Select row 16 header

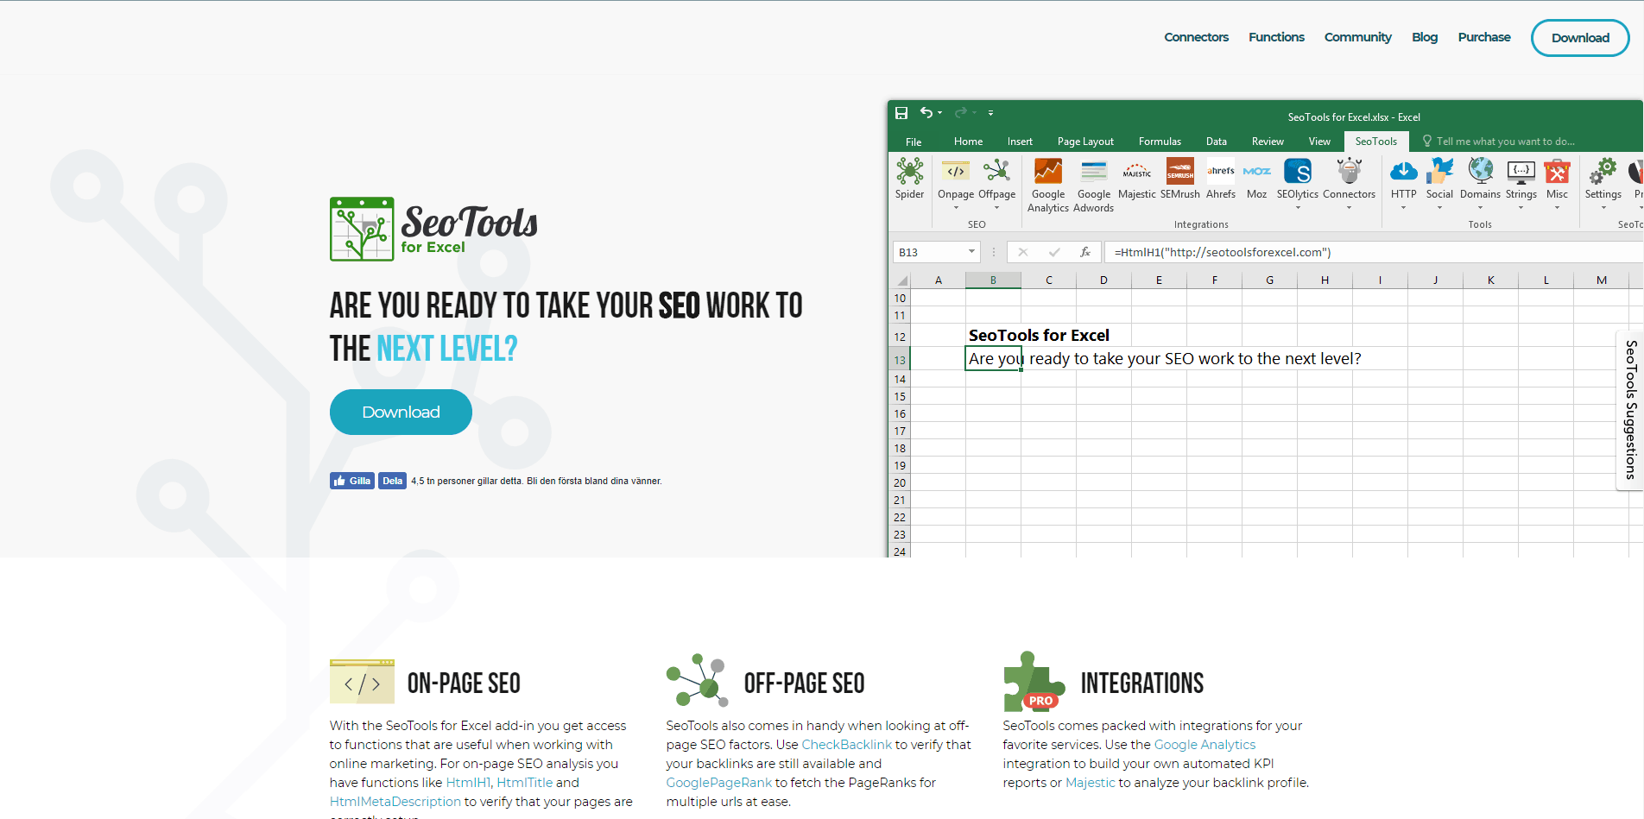click(900, 413)
